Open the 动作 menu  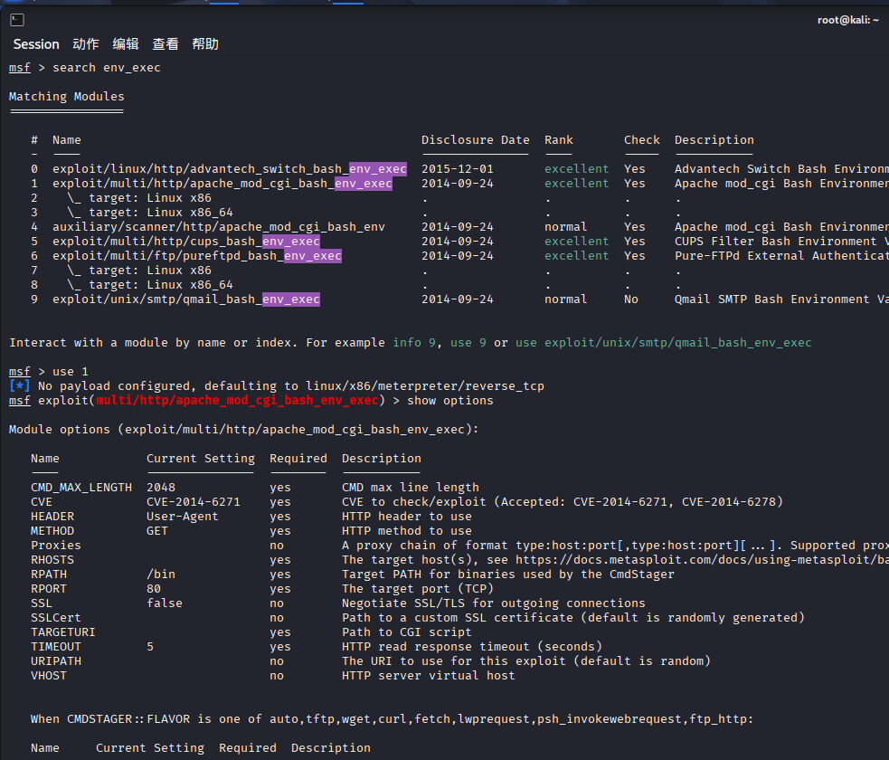(x=86, y=44)
